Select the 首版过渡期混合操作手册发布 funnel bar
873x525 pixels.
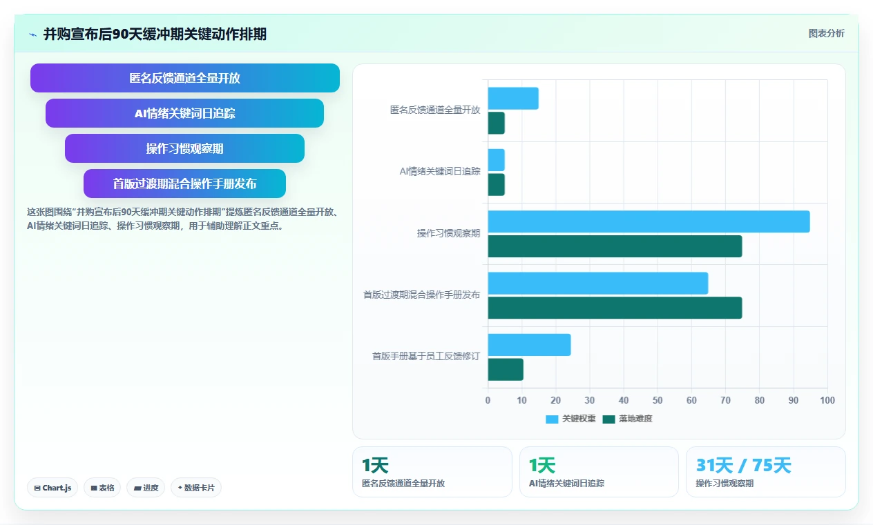185,184
